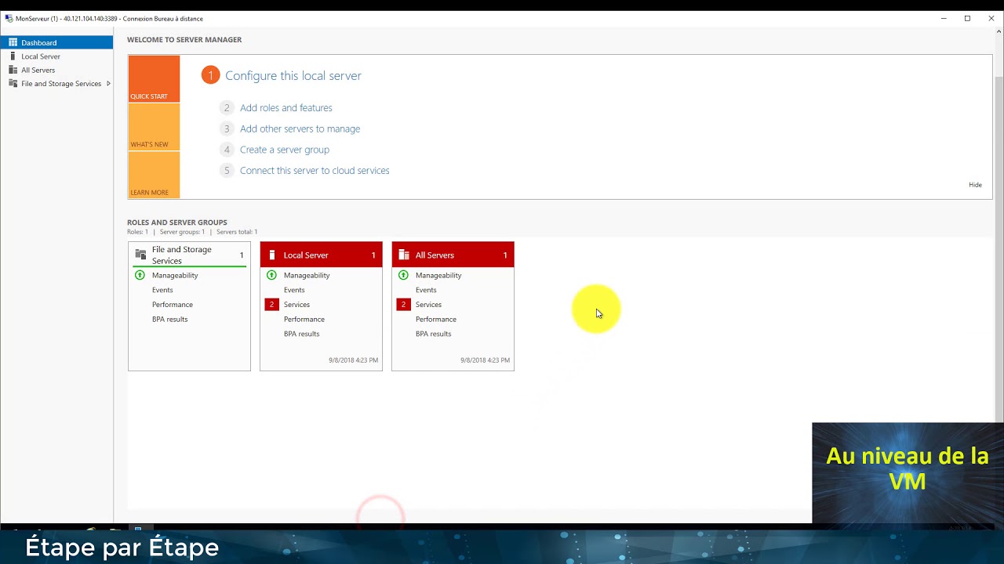The image size is (1004, 564).
Task: Click Services in Local Server tile
Action: [x=296, y=305]
